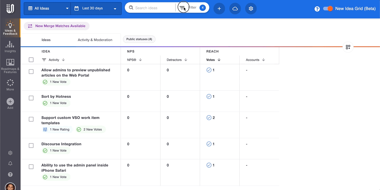Image resolution: width=380 pixels, height=190 pixels.
Task: Click the plus button to add idea
Action: point(219,9)
